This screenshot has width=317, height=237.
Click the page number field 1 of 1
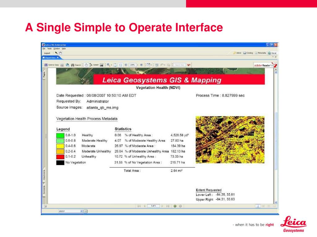154,206
